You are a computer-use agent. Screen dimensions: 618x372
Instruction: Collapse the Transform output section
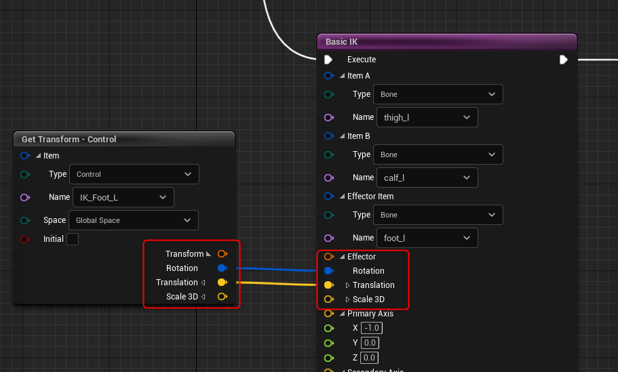coord(208,254)
